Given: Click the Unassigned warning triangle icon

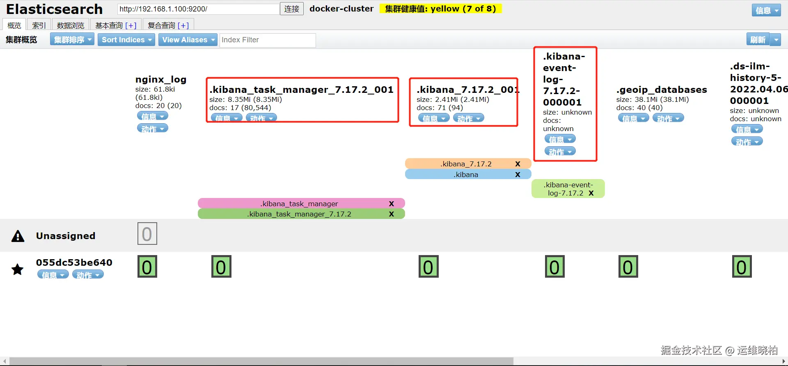Looking at the screenshot, I should pyautogui.click(x=18, y=236).
